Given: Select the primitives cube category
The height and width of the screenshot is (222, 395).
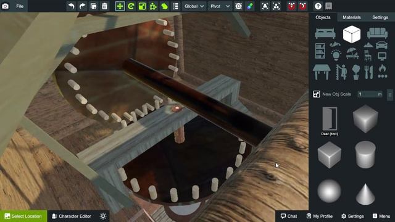Looking at the screenshot, I should pos(352,34).
